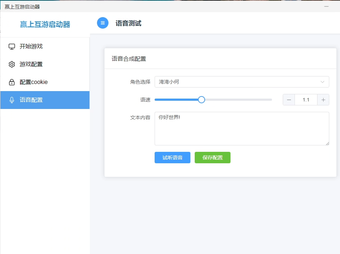
Task: Click the microphone icon beside 语音配置
Action: tap(12, 100)
